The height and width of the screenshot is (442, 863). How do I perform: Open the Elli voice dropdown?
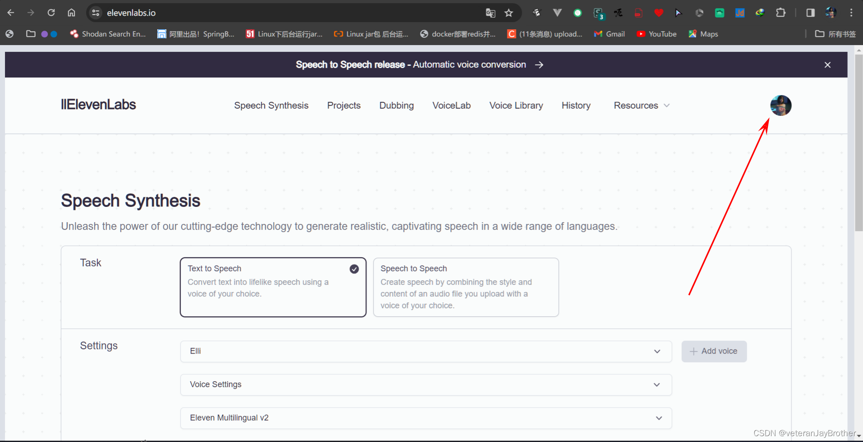click(x=426, y=351)
